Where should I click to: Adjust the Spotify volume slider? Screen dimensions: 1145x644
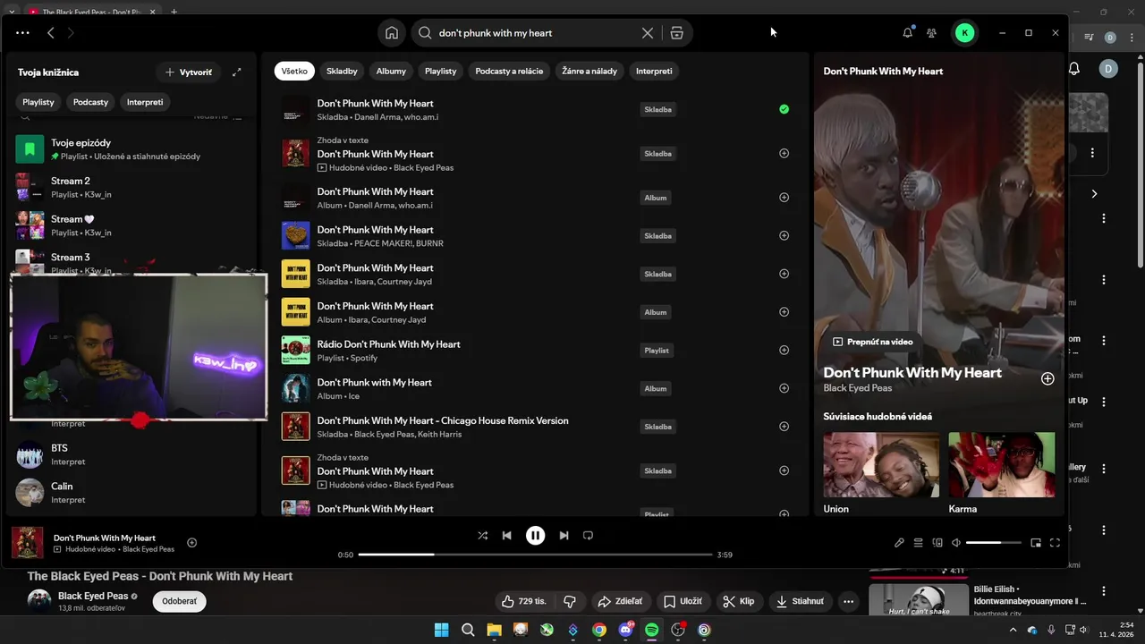pyautogui.click(x=993, y=543)
